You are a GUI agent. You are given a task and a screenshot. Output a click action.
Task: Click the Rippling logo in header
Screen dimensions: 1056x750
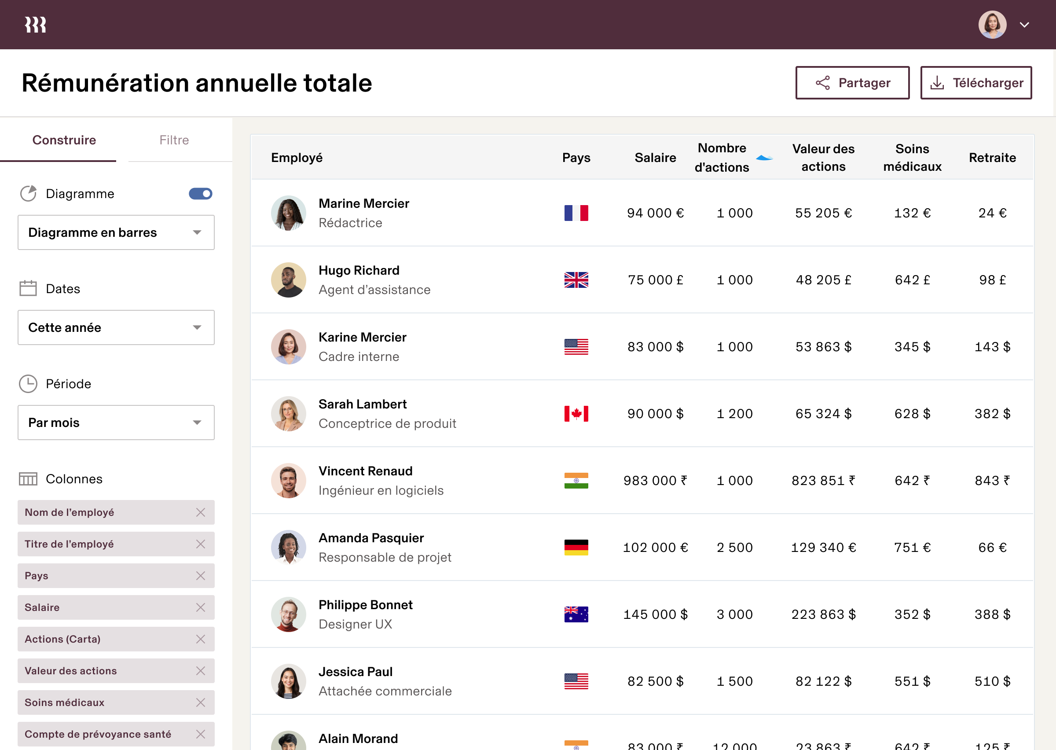[x=36, y=25]
